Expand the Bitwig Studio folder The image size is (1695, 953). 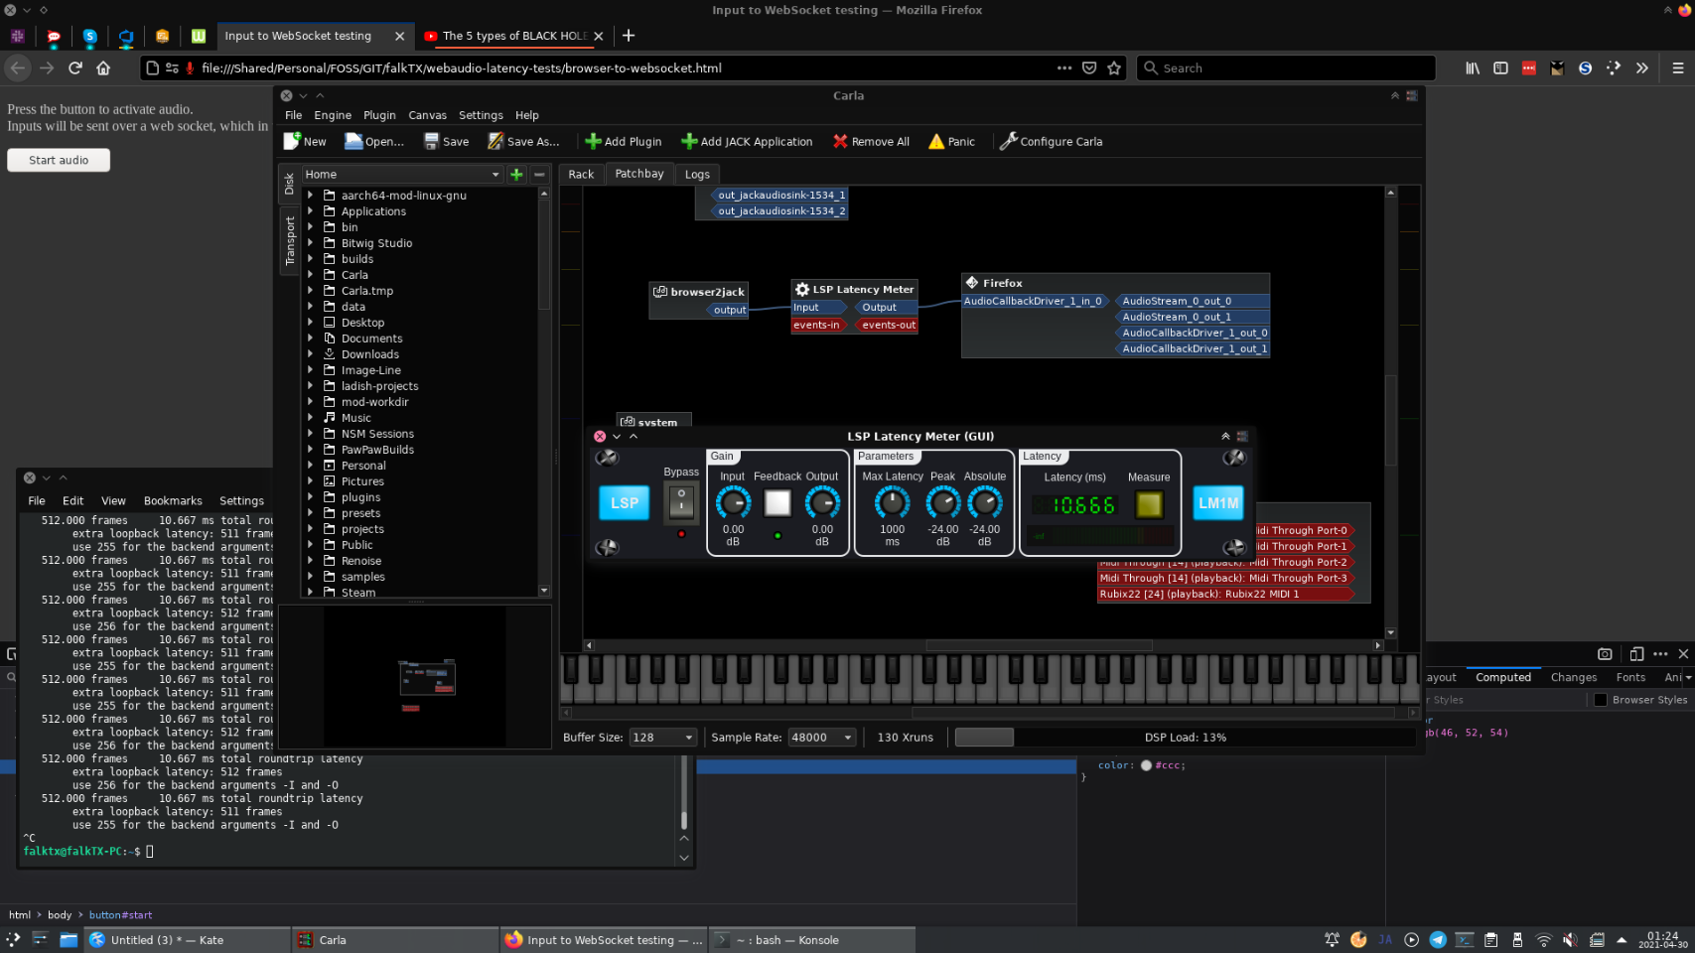[311, 242]
